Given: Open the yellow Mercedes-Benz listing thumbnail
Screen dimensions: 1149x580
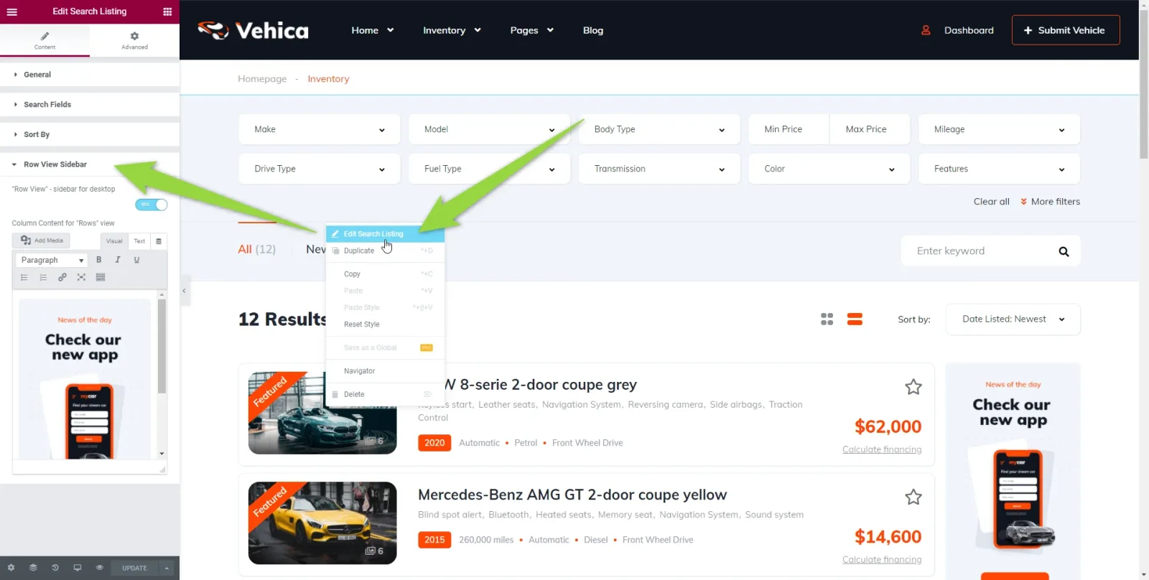Looking at the screenshot, I should coord(322,523).
